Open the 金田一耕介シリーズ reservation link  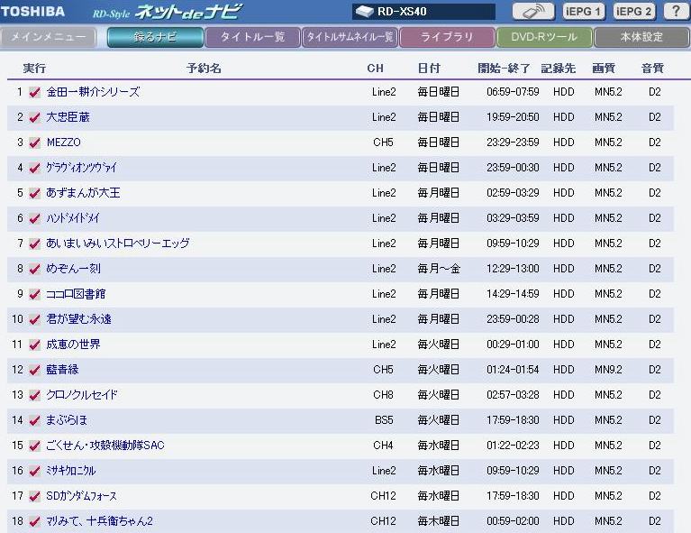coord(93,92)
